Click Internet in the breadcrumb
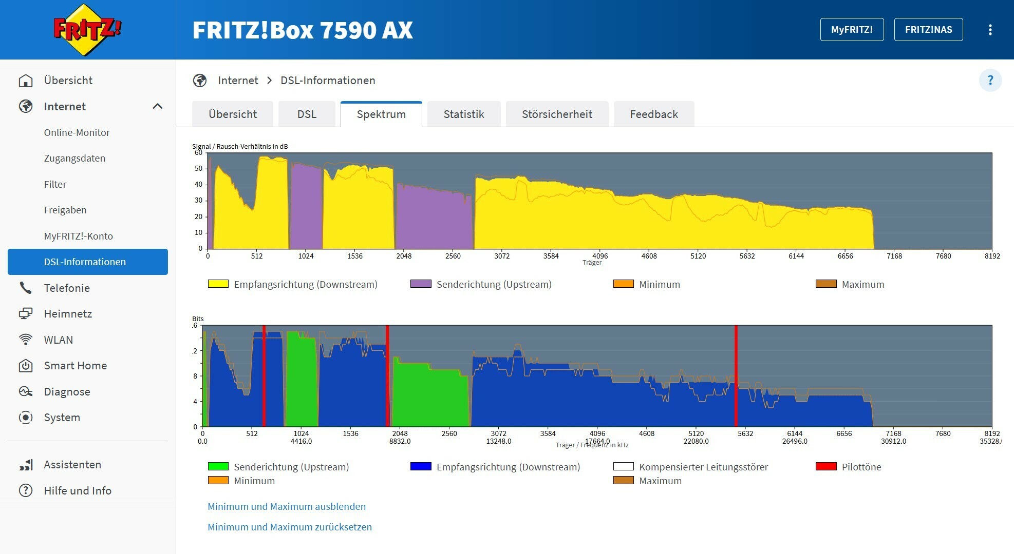 pos(238,81)
